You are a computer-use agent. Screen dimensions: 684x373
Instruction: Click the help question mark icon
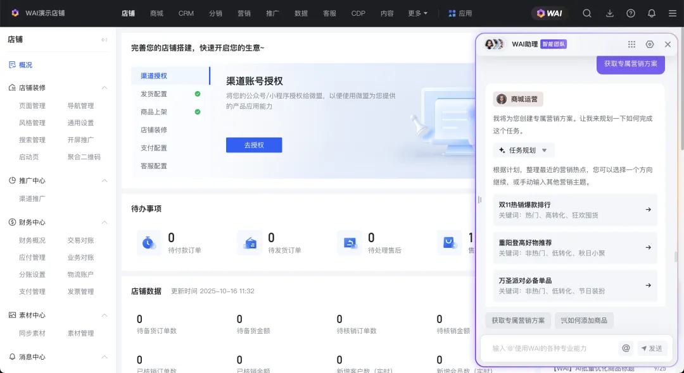pyautogui.click(x=631, y=13)
